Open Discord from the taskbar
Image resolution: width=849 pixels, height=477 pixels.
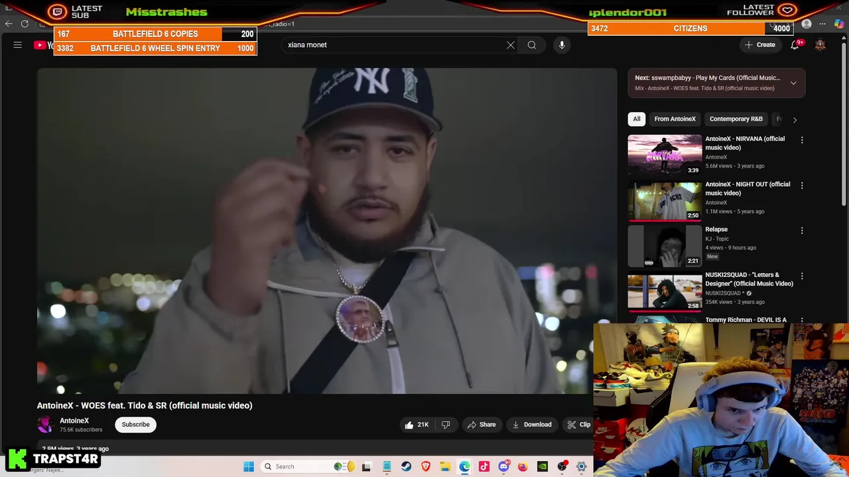[503, 466]
